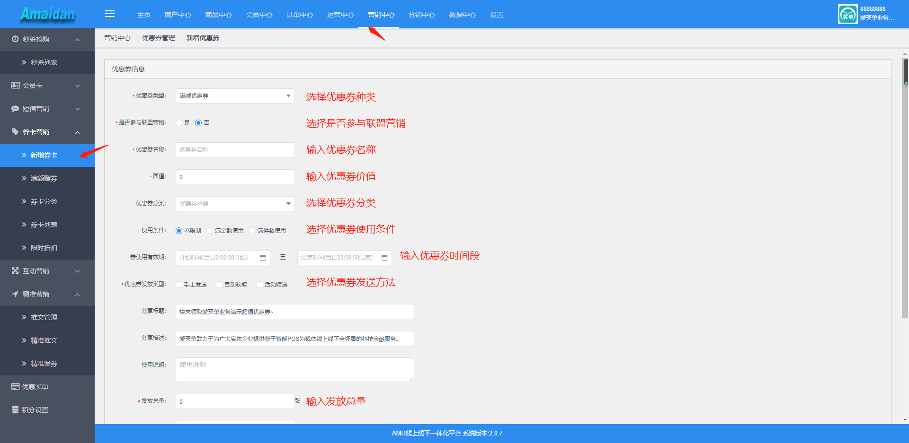Go to 推文管理 in sidebar
Viewport: 909px width, 443px height.
point(47,317)
